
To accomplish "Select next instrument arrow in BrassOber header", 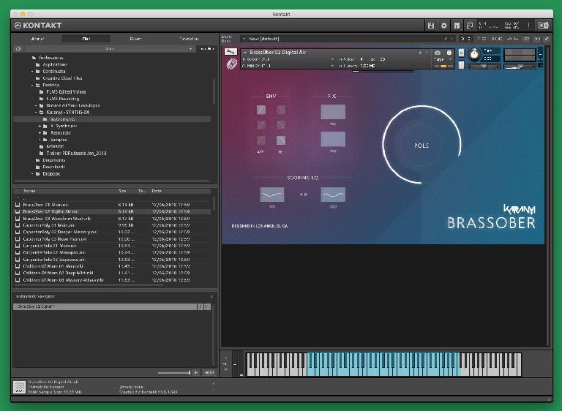I will (x=427, y=53).
